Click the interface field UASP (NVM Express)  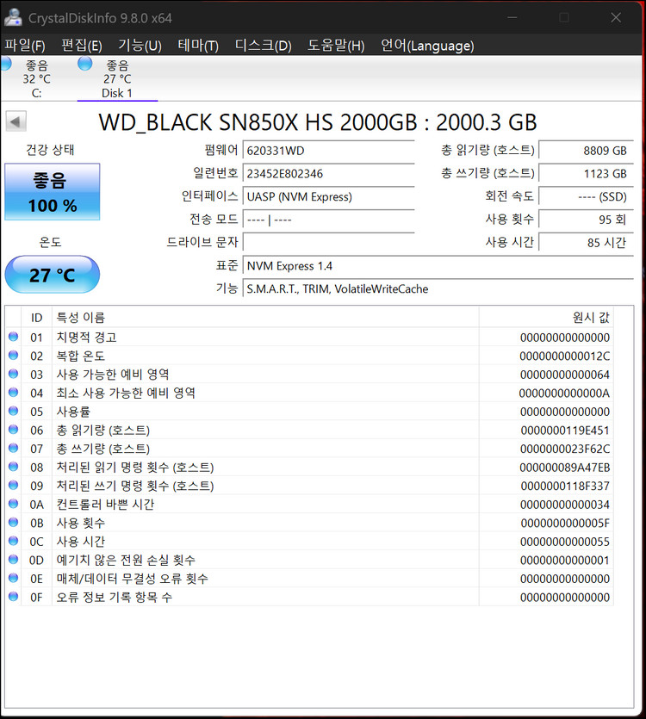pos(328,196)
